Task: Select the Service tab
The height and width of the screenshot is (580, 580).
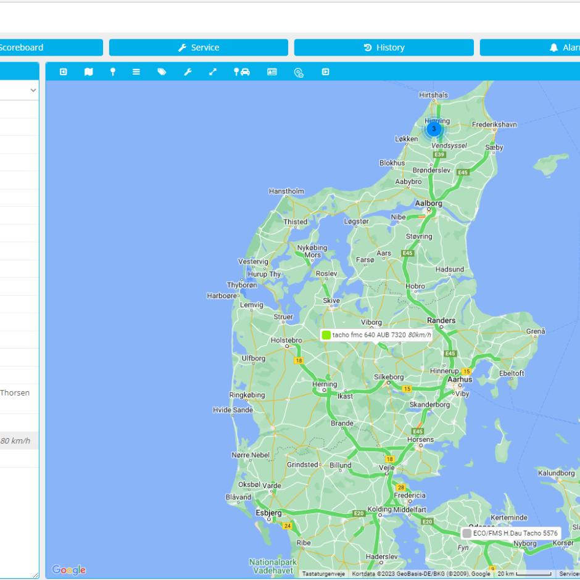Action: point(199,47)
